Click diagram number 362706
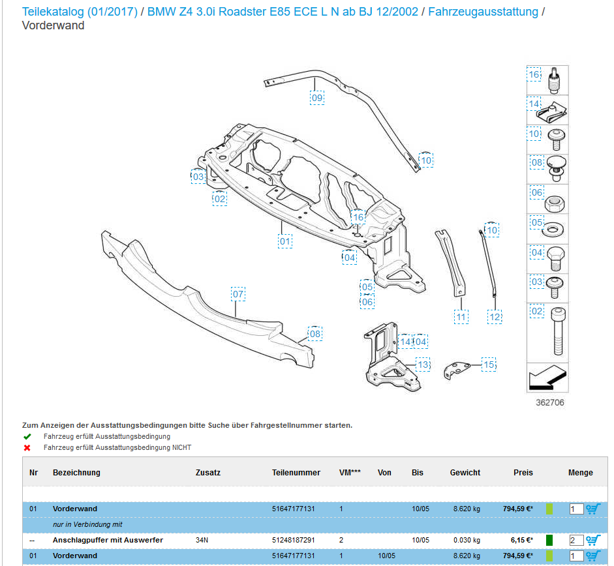 point(550,402)
